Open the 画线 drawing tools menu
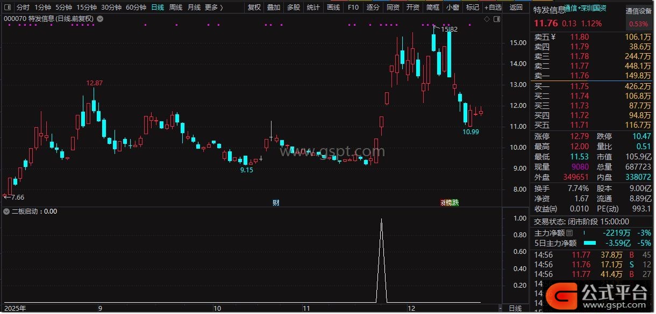The width and height of the screenshot is (656, 314). coord(333,8)
